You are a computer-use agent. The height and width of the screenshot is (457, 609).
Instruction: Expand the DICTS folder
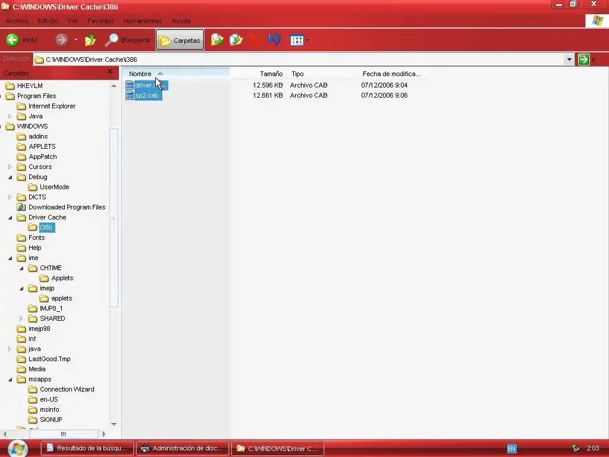click(x=10, y=197)
